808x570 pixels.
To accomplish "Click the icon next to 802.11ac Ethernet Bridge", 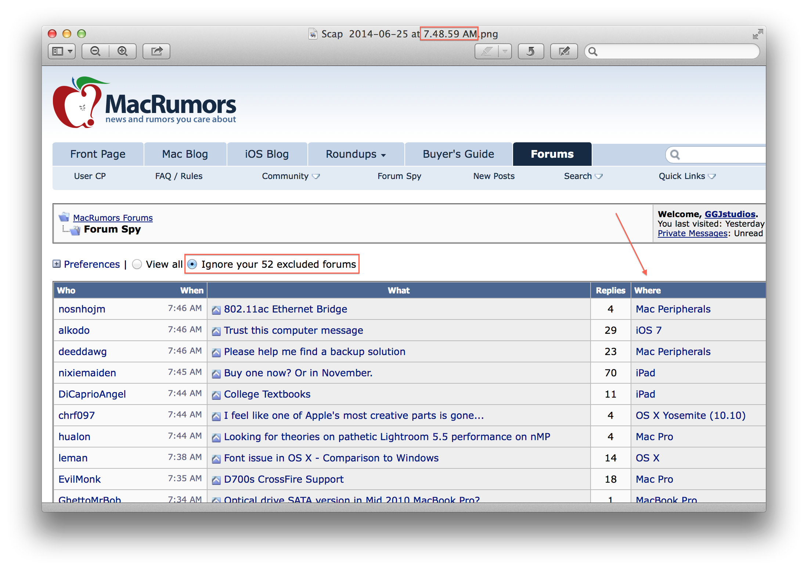I will (216, 310).
